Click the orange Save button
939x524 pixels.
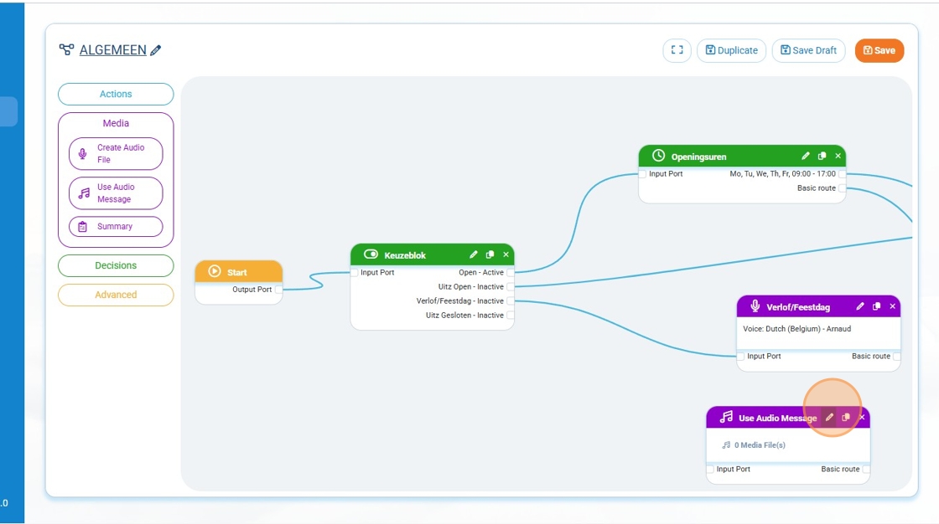point(879,50)
